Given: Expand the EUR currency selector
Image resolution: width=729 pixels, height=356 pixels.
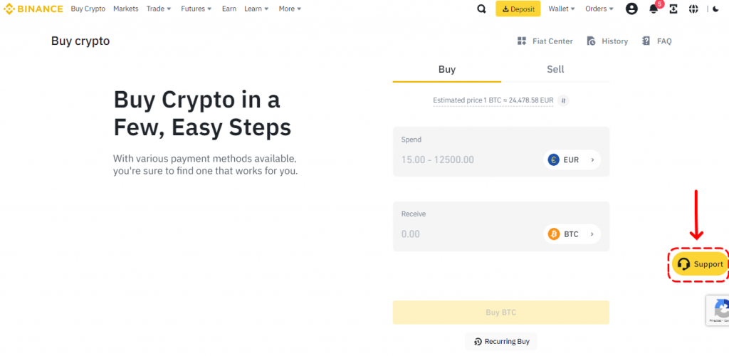Looking at the screenshot, I should 572,160.
